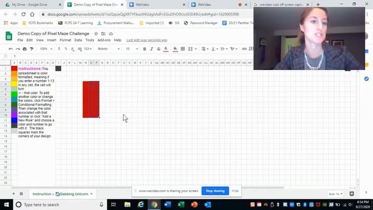Format as percent with percent icon

(x=66, y=49)
